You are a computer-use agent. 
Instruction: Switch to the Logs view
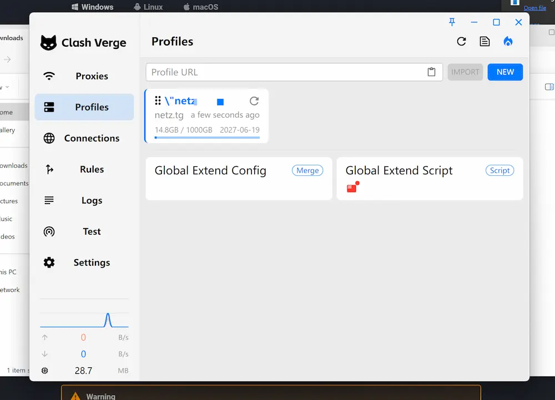coord(84,201)
